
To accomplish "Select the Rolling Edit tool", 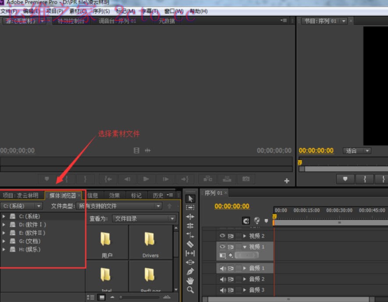I will point(190,225).
